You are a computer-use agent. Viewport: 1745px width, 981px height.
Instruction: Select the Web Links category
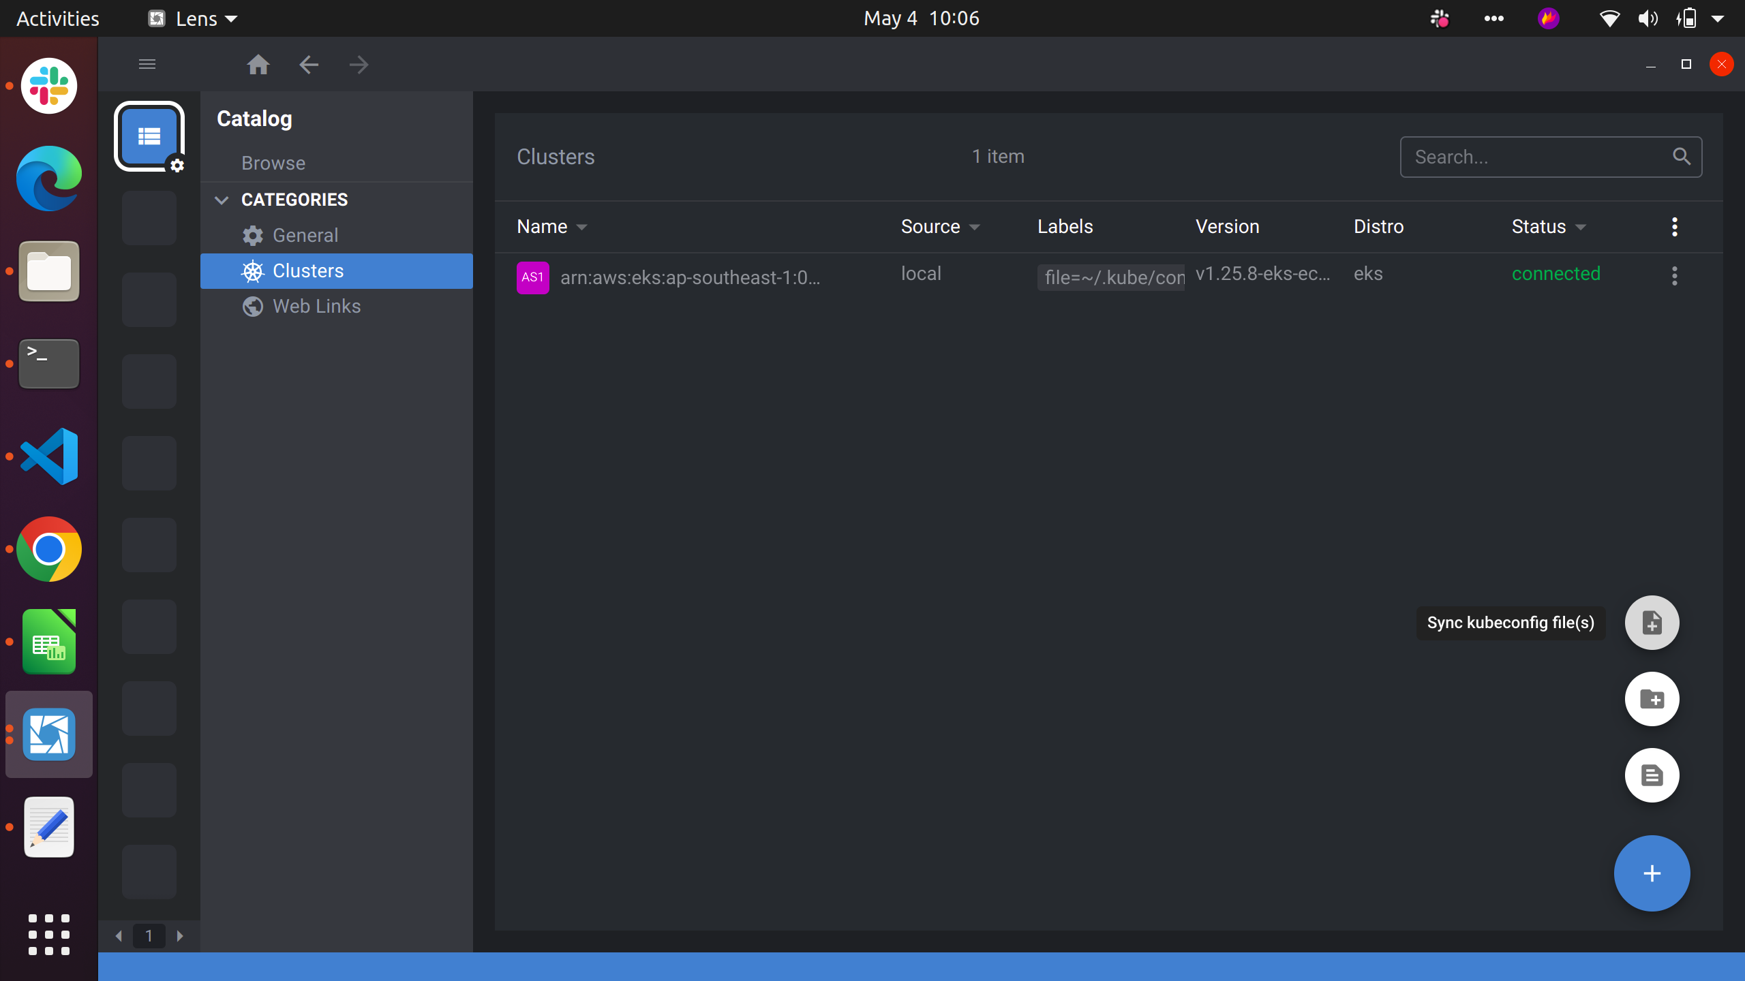pos(316,307)
